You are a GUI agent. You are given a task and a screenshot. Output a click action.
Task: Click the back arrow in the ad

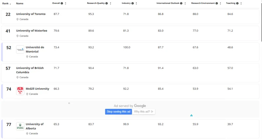point(69,103)
